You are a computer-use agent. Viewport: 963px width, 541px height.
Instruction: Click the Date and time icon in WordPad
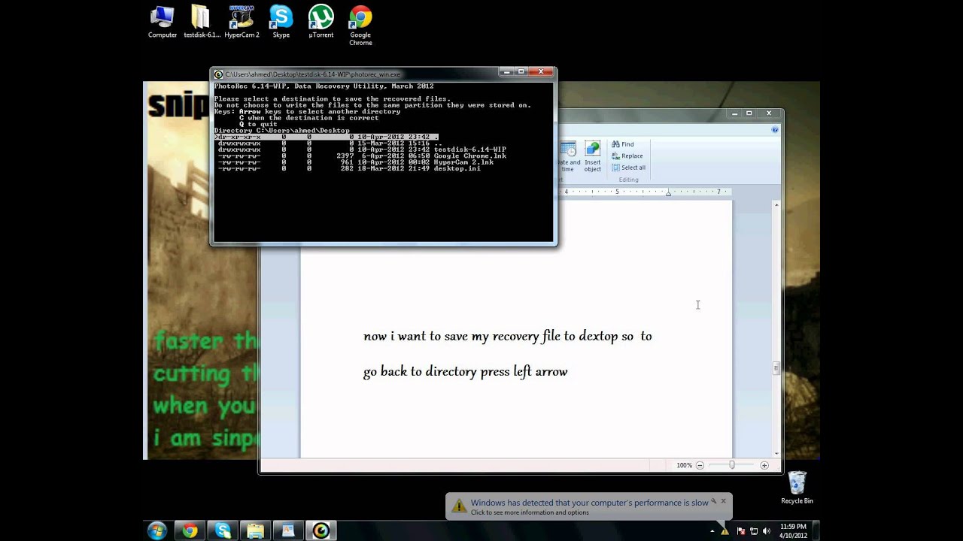tap(568, 157)
